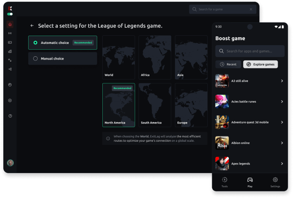Image resolution: width=293 pixels, height=198 pixels.
Task: Choose the World region map card
Action: click(x=119, y=57)
